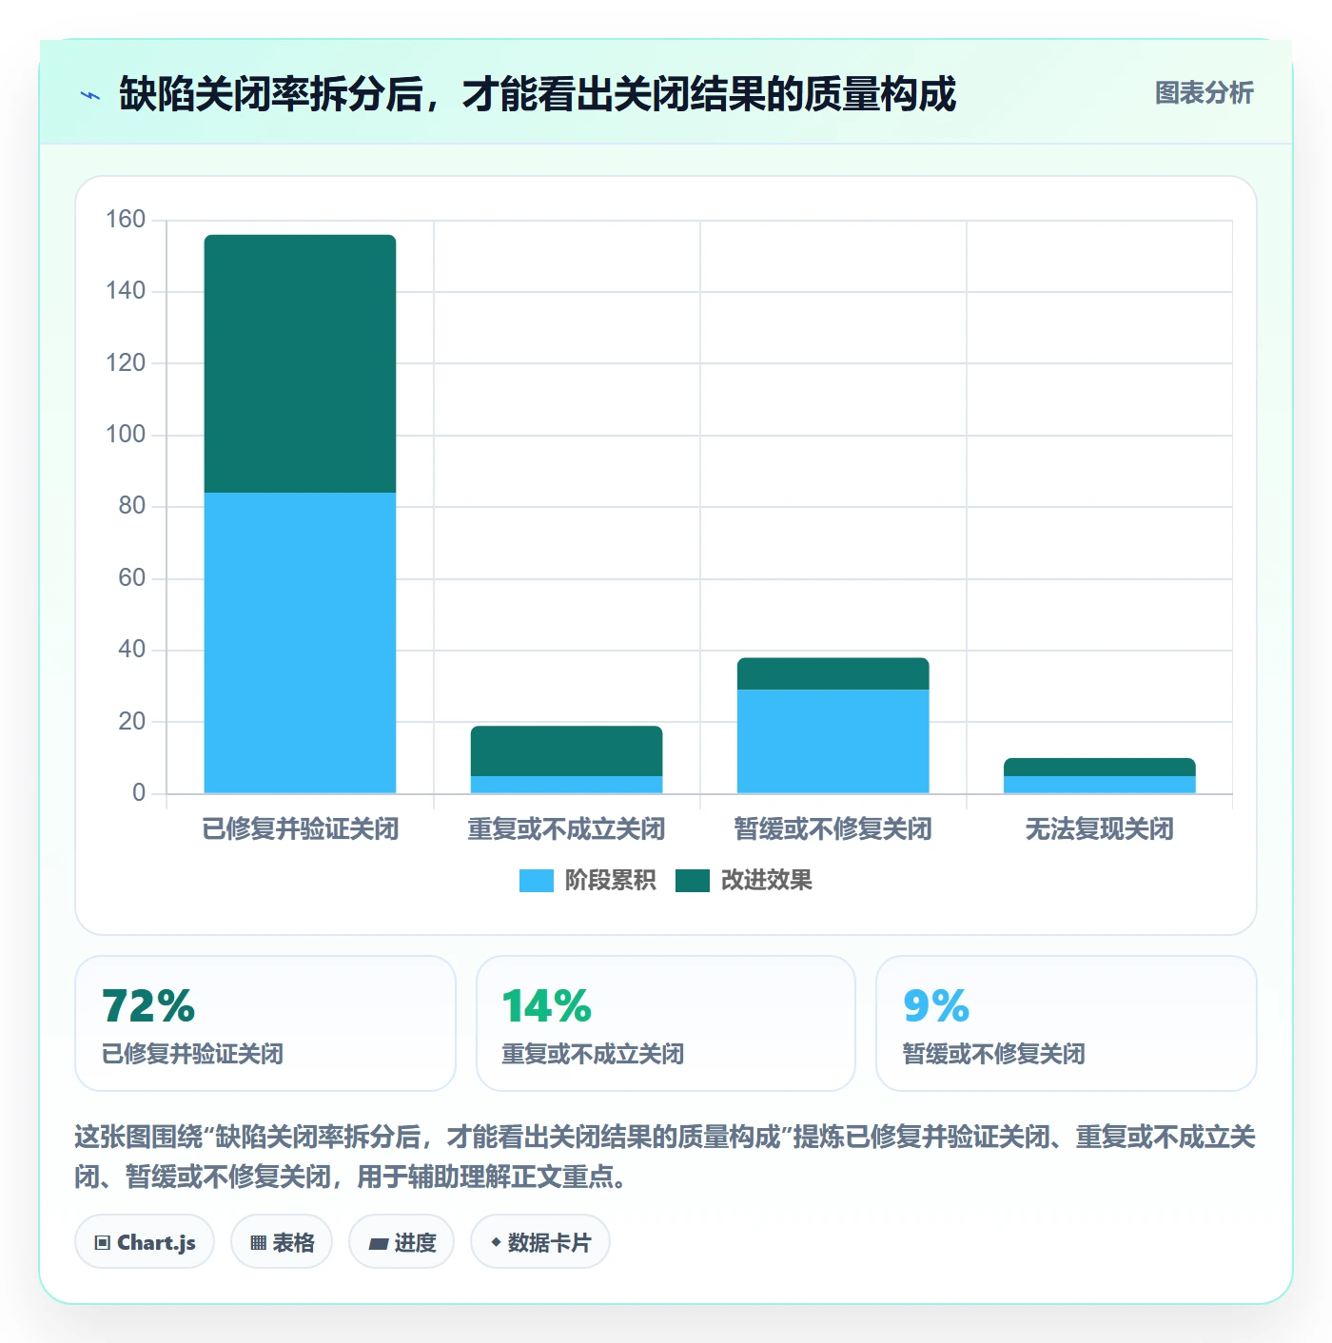Viewport: 1332px width, 1343px height.
Task: Toggle the 阶段累积 legend item
Action: pos(588,881)
